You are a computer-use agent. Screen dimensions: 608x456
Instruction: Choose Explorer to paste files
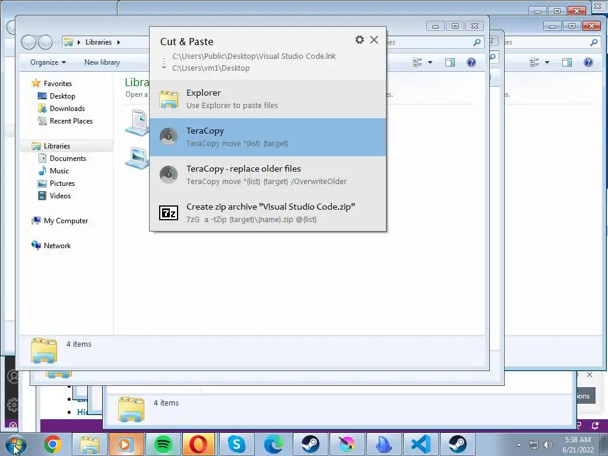pos(268,99)
